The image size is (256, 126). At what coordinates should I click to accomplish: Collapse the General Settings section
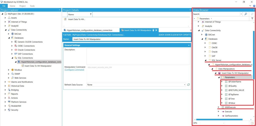[x=189, y=45]
